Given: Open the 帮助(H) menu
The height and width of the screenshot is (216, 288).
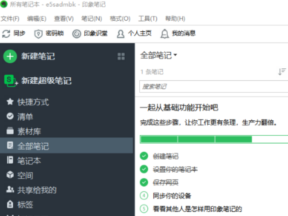Looking at the screenshot, I should pyautogui.click(x=175, y=18).
